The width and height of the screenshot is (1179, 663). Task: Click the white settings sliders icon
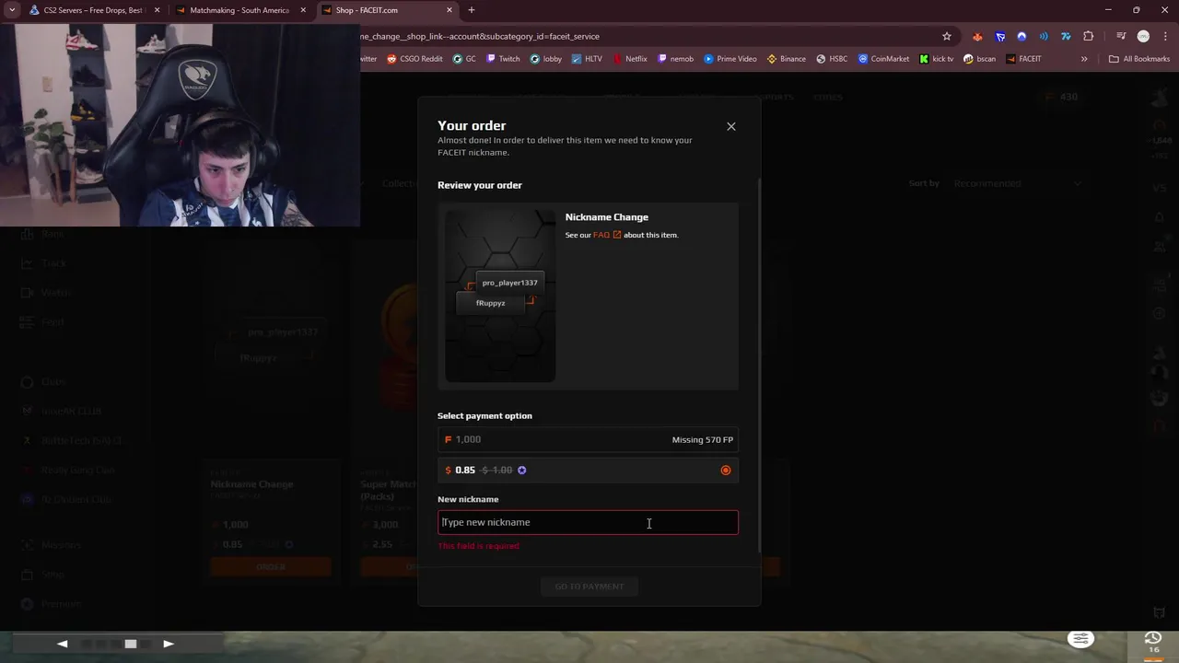click(x=1080, y=639)
